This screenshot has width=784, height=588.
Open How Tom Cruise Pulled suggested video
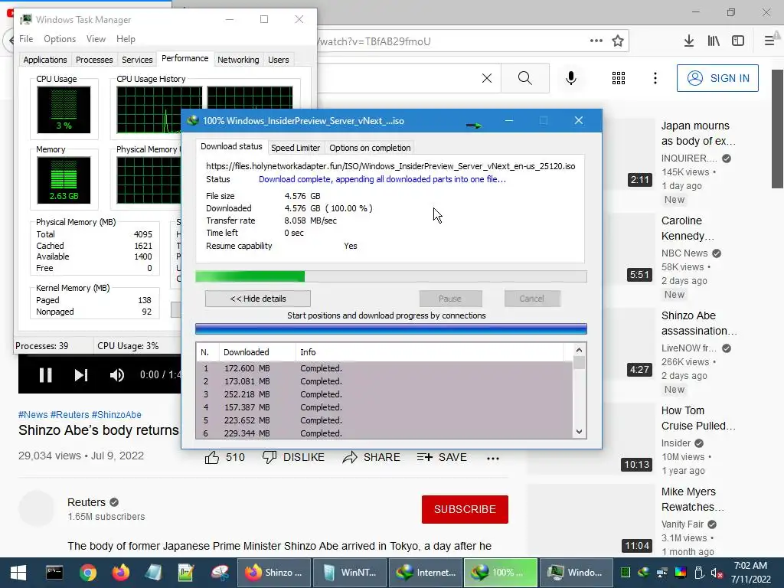click(x=698, y=418)
